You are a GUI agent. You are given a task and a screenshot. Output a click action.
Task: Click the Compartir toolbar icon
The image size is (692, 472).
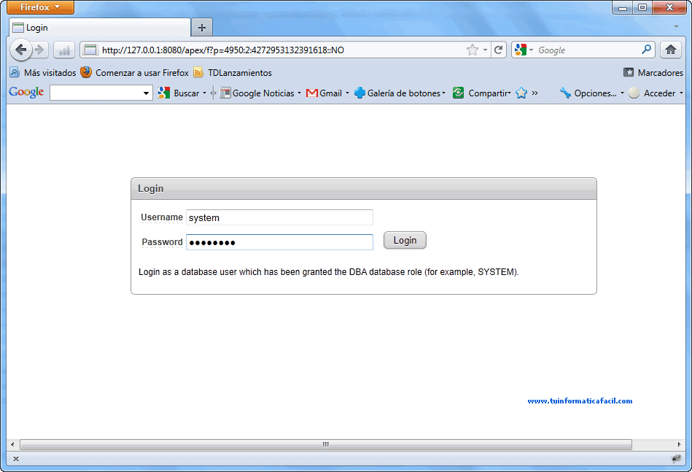459,93
